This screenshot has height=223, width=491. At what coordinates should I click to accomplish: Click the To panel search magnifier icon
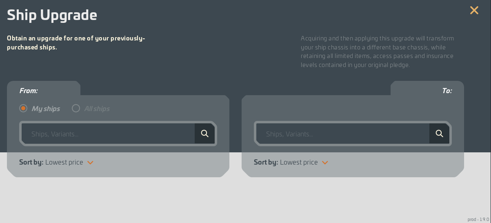tap(440, 134)
